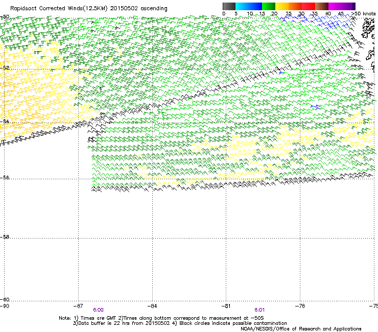The height and width of the screenshot is (332, 378).
Task: Click the longitude label '-84' at bottom
Action: [152, 306]
